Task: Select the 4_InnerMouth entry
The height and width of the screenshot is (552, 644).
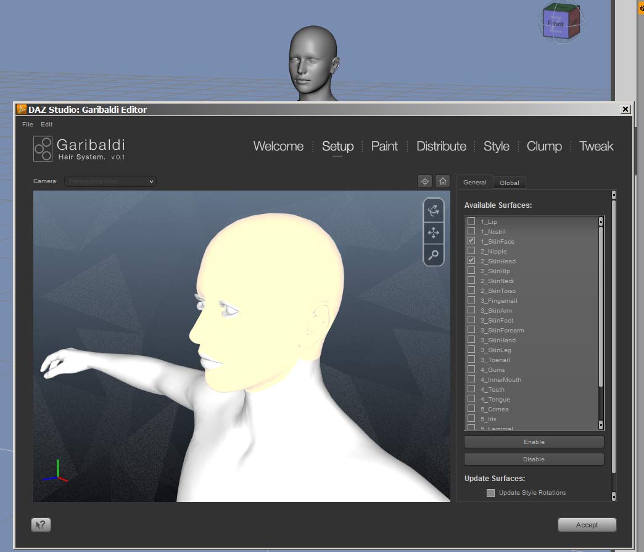Action: pyautogui.click(x=501, y=379)
